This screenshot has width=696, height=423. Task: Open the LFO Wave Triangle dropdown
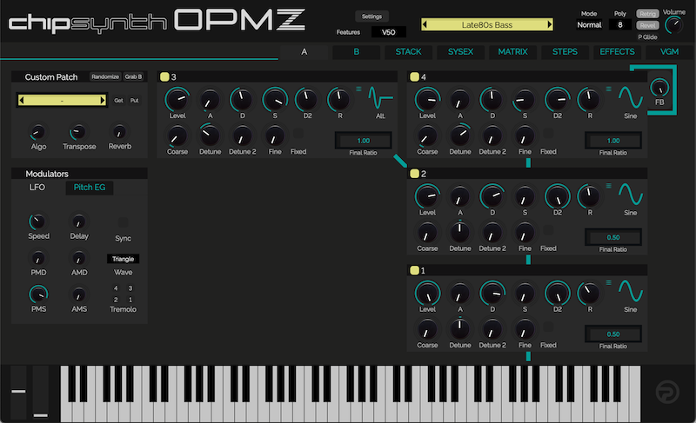(x=123, y=259)
